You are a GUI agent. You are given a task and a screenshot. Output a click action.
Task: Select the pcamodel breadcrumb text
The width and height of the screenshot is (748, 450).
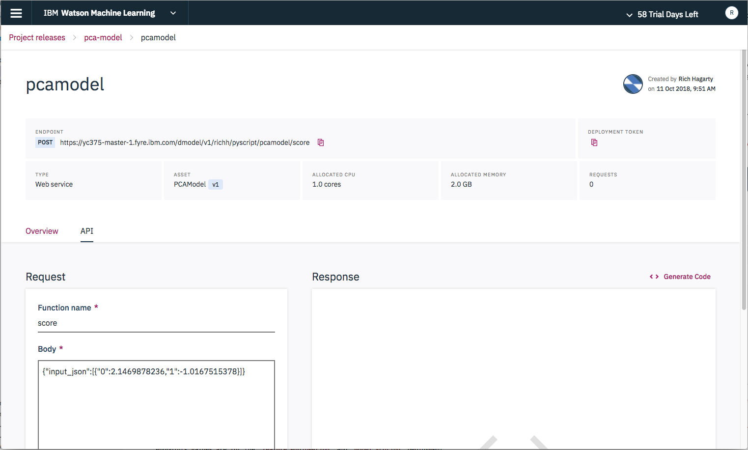click(x=158, y=37)
